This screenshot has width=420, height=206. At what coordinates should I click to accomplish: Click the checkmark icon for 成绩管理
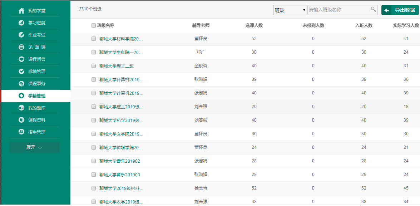click(x=21, y=72)
